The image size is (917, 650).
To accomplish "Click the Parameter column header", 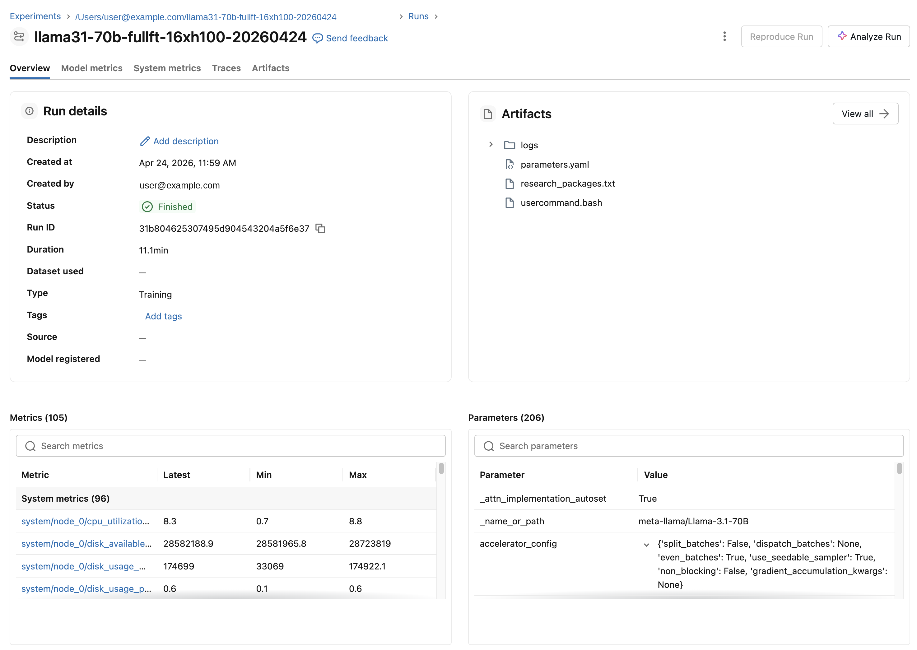I will coord(502,475).
